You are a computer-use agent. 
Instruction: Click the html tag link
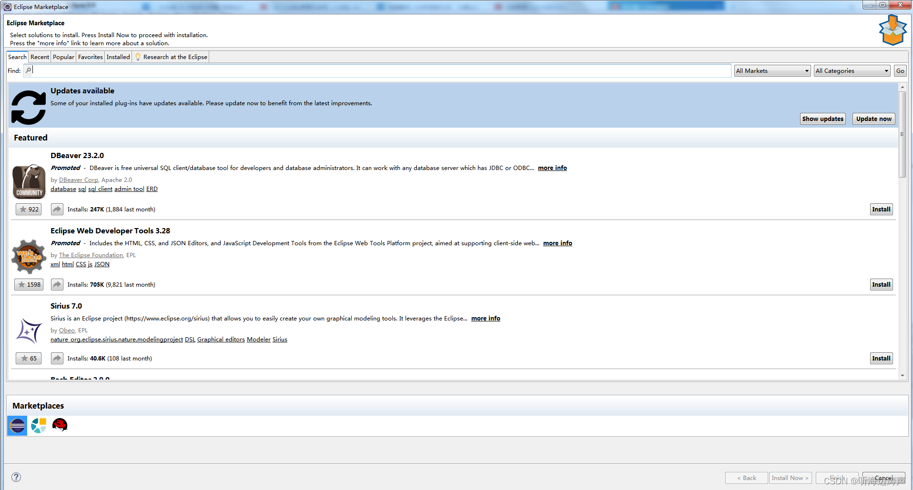[68, 264]
